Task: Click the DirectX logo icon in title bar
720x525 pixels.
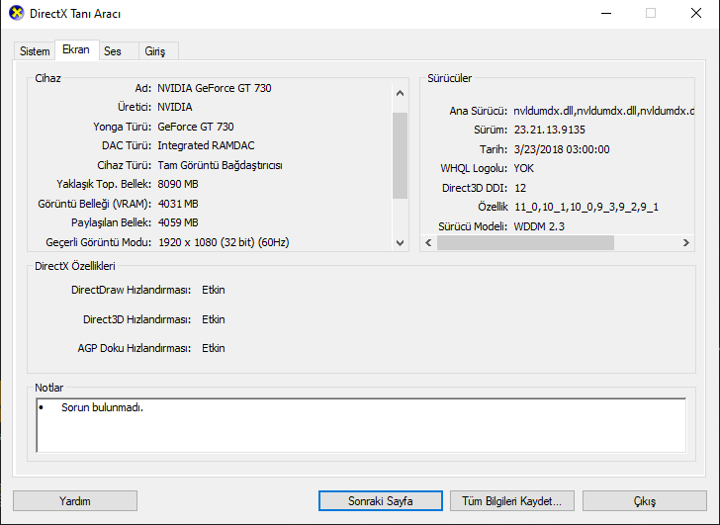Action: point(17,13)
